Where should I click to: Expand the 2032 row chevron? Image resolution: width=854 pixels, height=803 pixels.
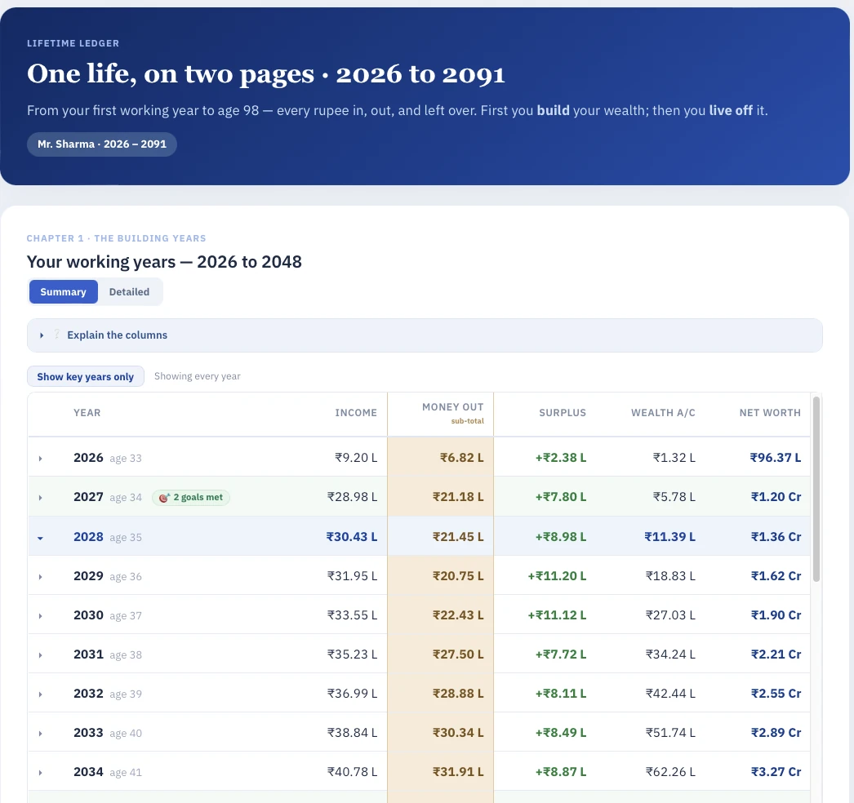40,694
